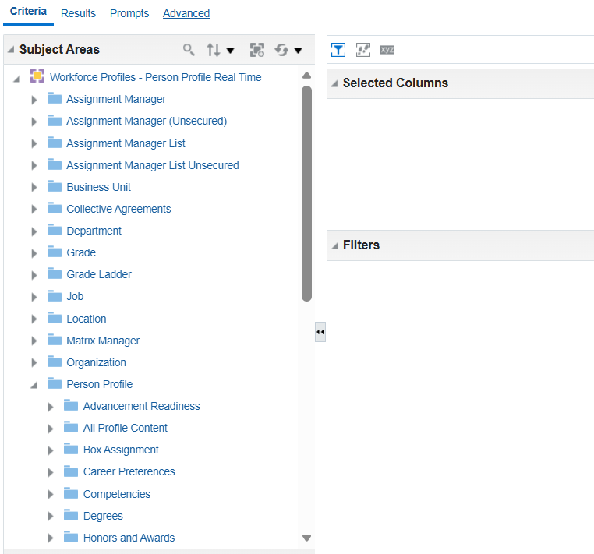594x554 pixels.
Task: Collapse the Subject Areas pane header
Action: tap(11, 50)
